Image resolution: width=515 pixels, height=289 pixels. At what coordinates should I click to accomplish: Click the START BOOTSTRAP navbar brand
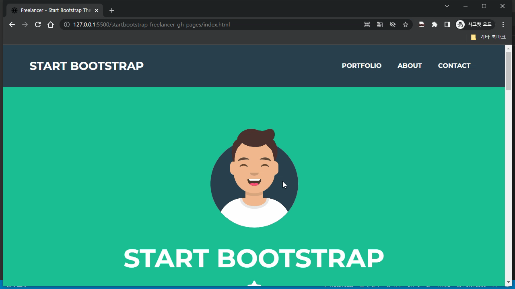pos(87,66)
